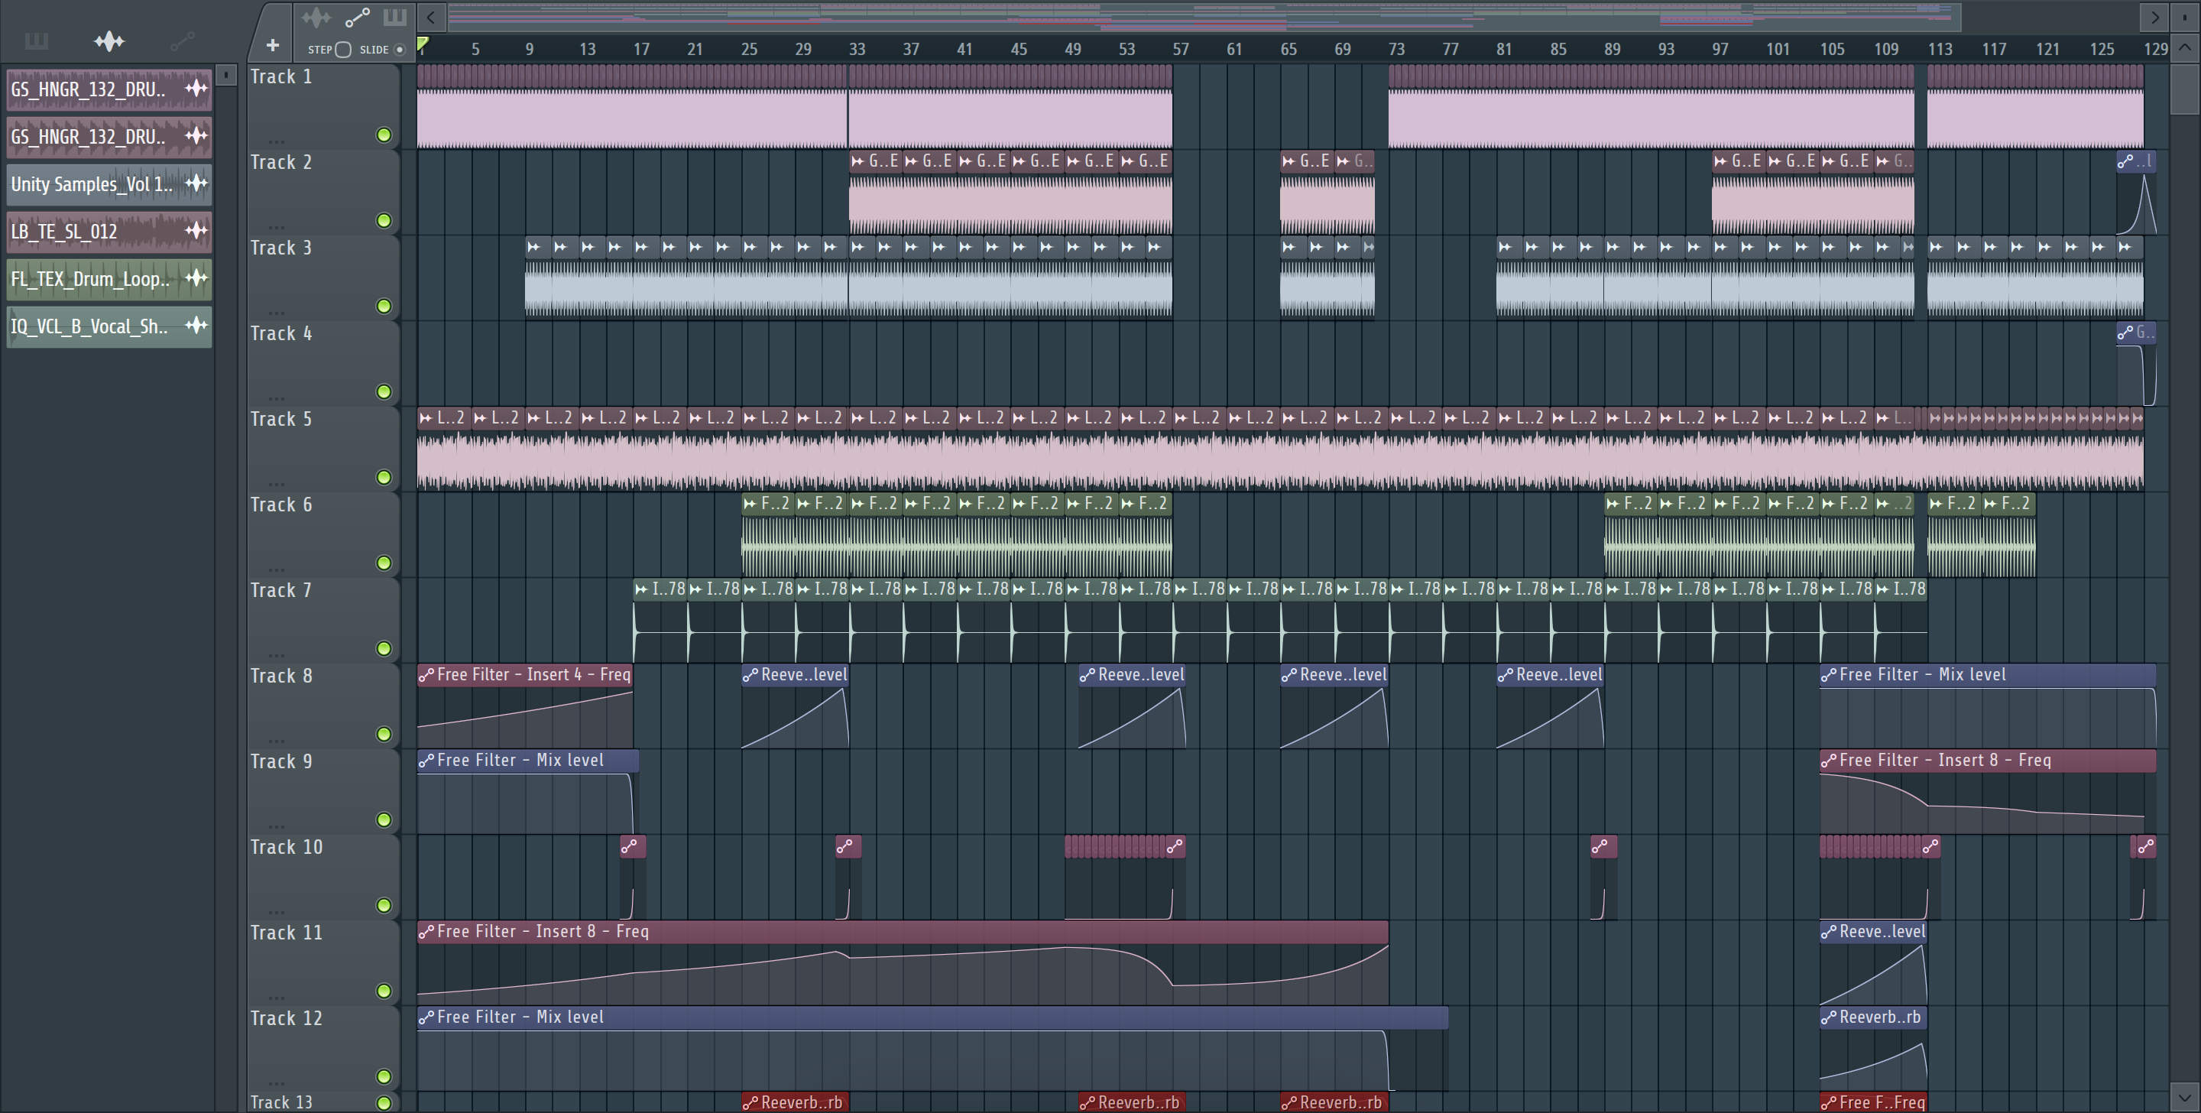This screenshot has height=1113, width=2201.
Task: Select the Reeverb..rb clip at bar 65 on Track 13
Action: [1334, 1102]
